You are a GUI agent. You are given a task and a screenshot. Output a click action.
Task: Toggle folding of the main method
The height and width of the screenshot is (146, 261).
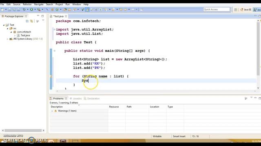coord(54,51)
